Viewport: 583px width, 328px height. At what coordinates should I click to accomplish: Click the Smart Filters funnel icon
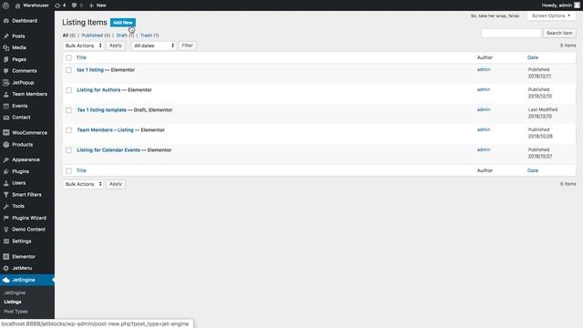tap(6, 194)
